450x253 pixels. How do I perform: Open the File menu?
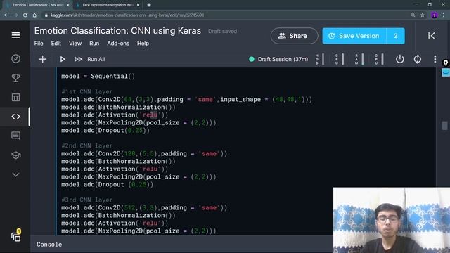pyautogui.click(x=39, y=44)
